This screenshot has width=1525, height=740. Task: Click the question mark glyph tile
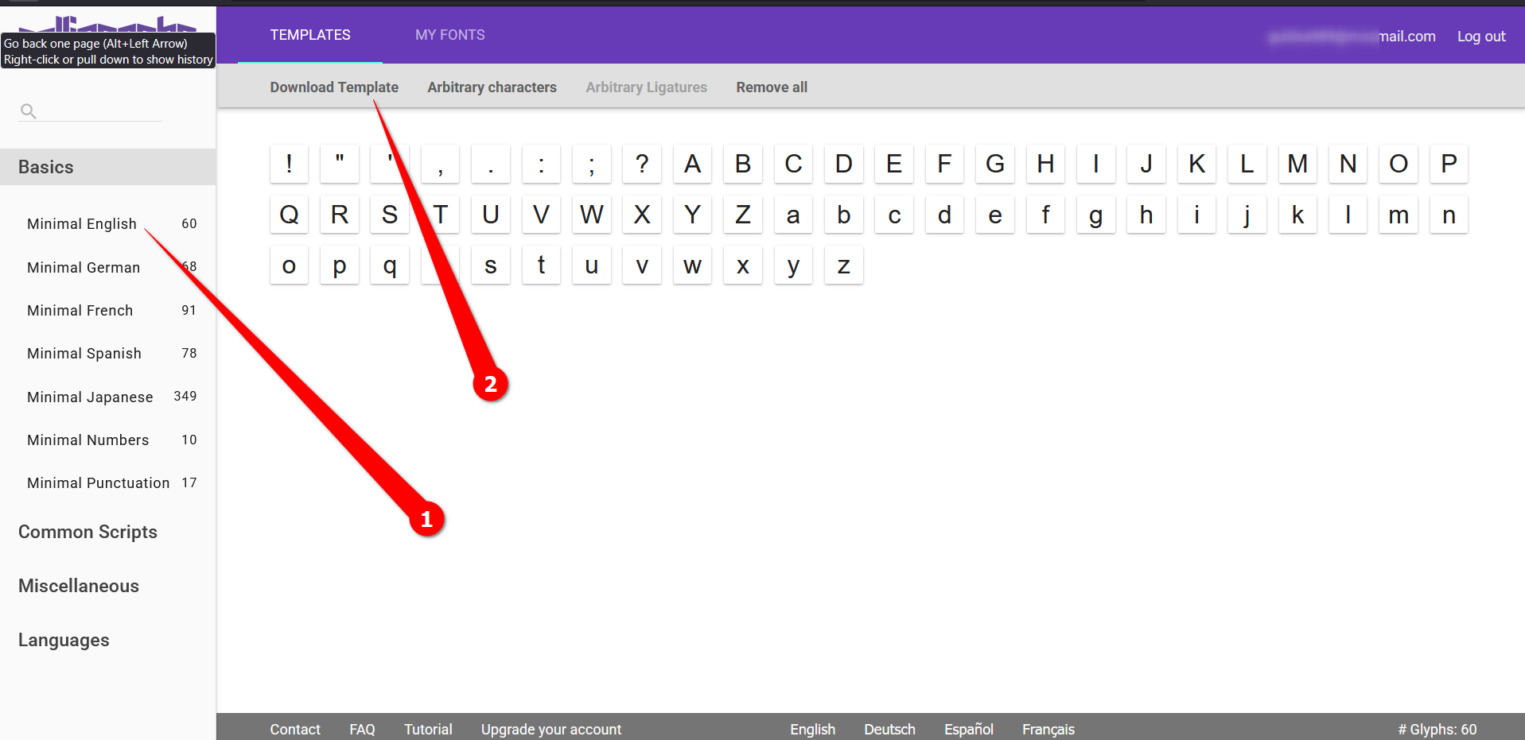pyautogui.click(x=642, y=164)
